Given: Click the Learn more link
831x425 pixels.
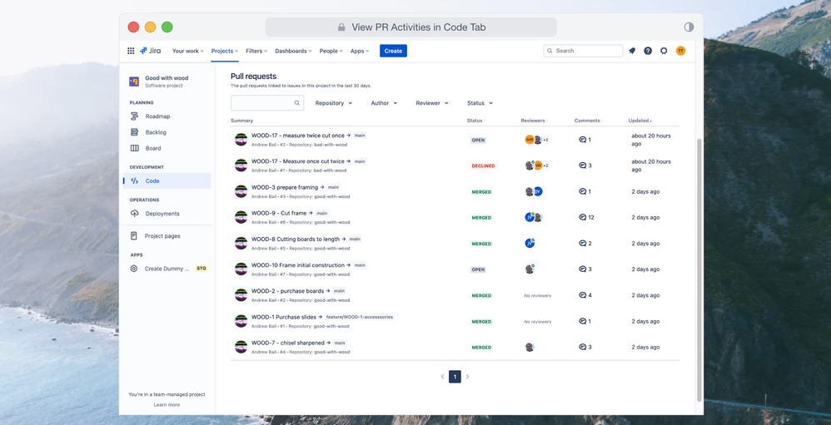Looking at the screenshot, I should 167,405.
